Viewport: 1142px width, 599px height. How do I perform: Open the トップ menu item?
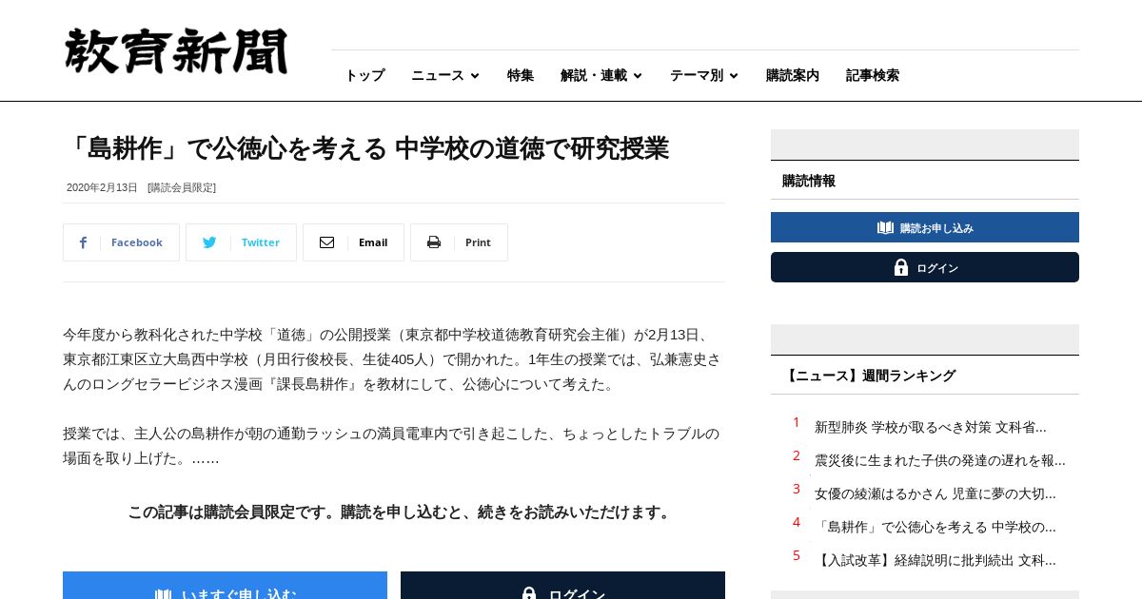pos(364,75)
